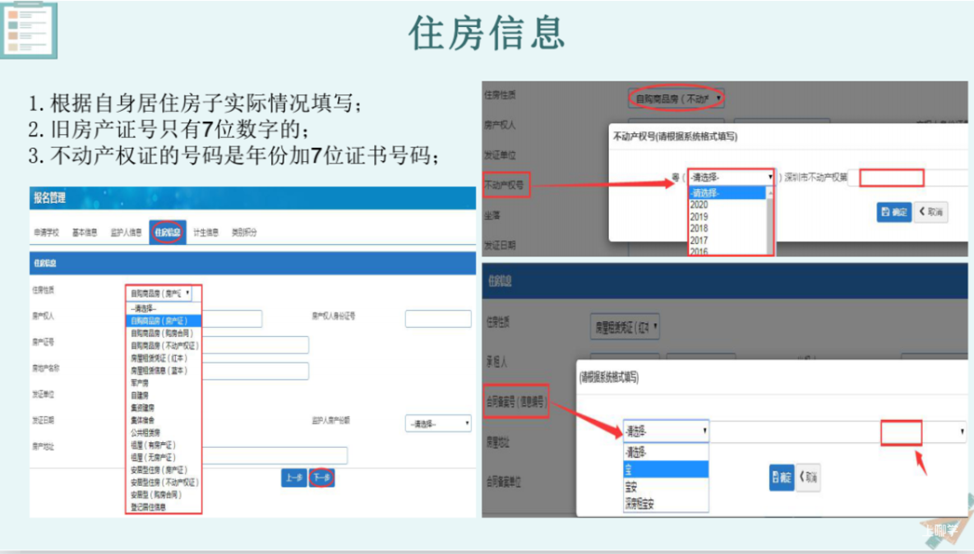
Task: Open the 监护人信息 tab
Action: point(126,233)
